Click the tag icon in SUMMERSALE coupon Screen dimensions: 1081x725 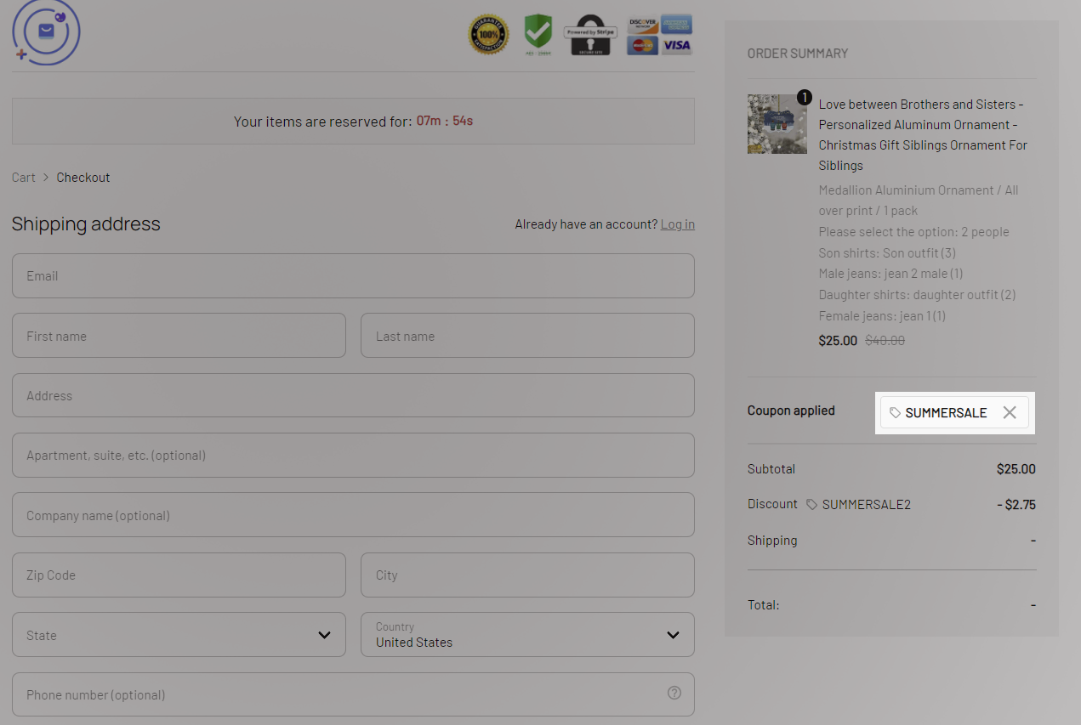coord(895,412)
